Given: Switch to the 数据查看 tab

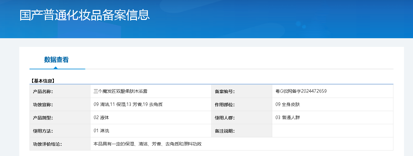Looking at the screenshot, I should (56, 60).
